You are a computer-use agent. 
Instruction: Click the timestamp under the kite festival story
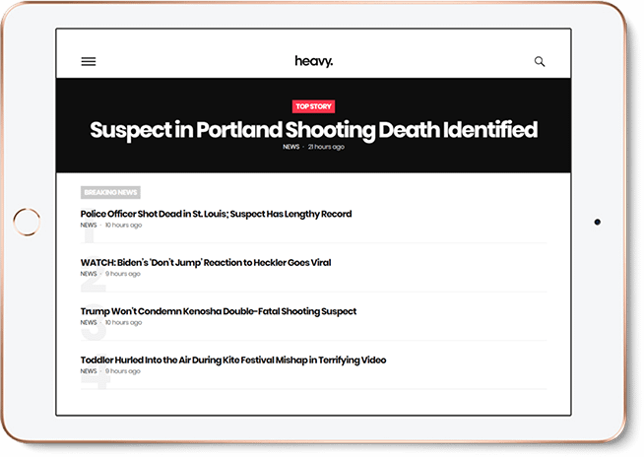(x=122, y=371)
